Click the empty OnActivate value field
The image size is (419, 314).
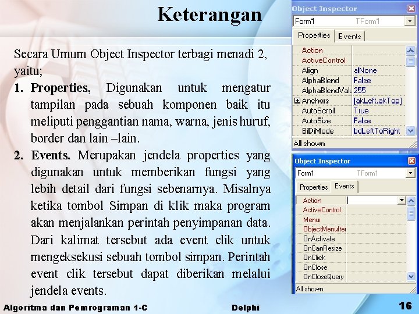point(377,239)
